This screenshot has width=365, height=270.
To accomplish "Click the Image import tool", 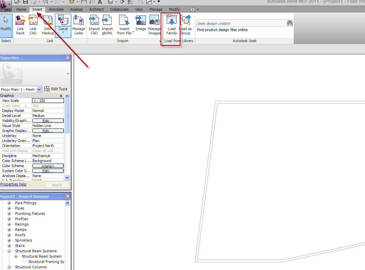I will coord(141,23).
